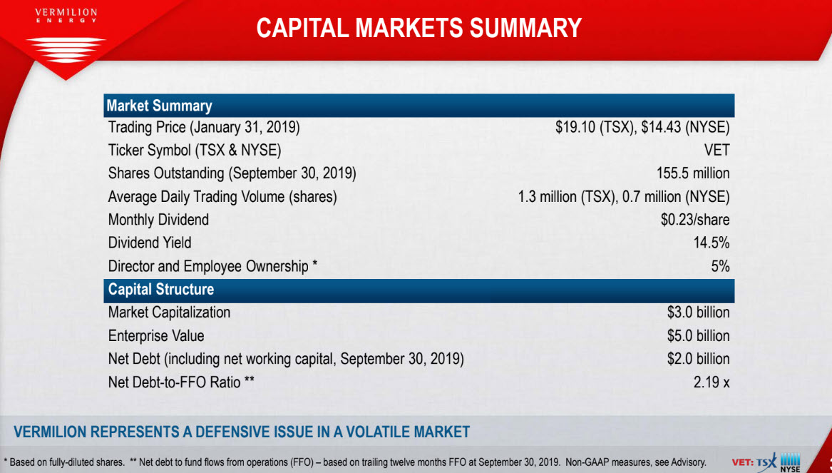Select the 'Trading Price (January 31, 2019)' label

(205, 128)
